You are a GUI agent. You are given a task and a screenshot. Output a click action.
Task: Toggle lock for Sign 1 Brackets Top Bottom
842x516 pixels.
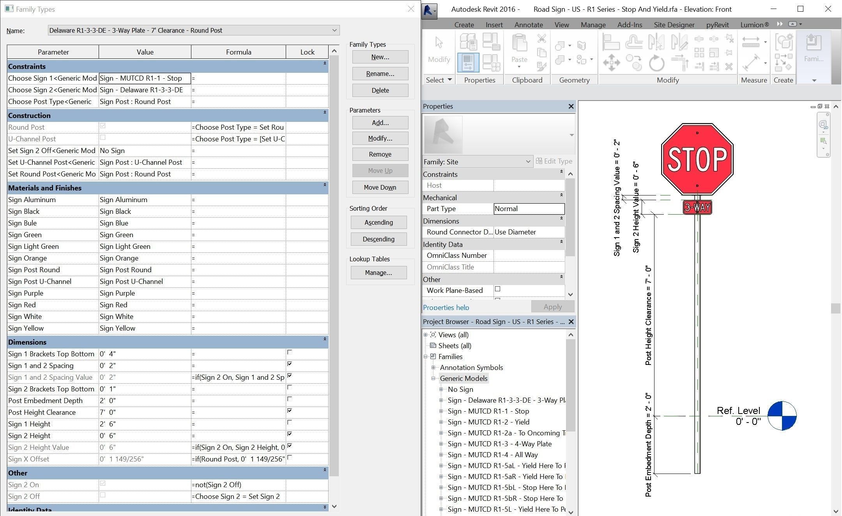tap(290, 352)
